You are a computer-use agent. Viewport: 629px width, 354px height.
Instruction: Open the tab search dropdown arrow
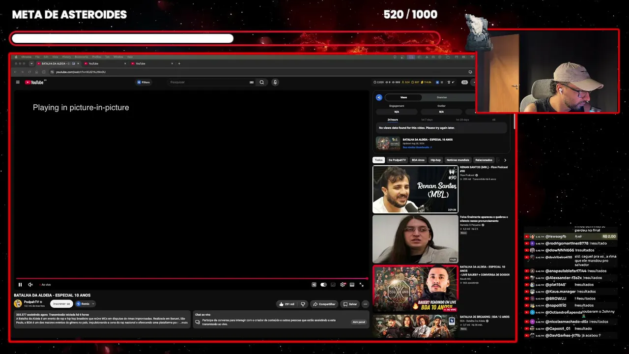point(31,63)
